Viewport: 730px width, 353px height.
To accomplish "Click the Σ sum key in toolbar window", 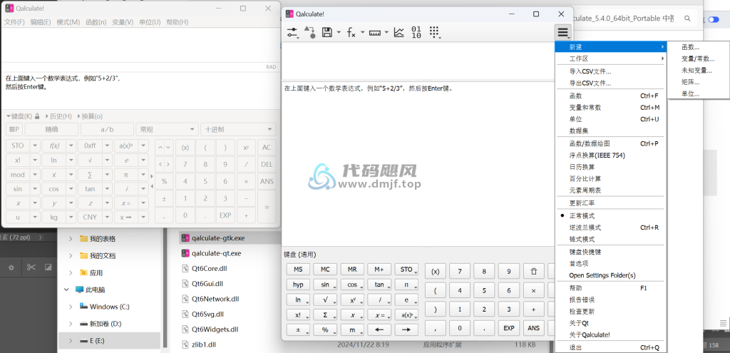I will coord(325,315).
